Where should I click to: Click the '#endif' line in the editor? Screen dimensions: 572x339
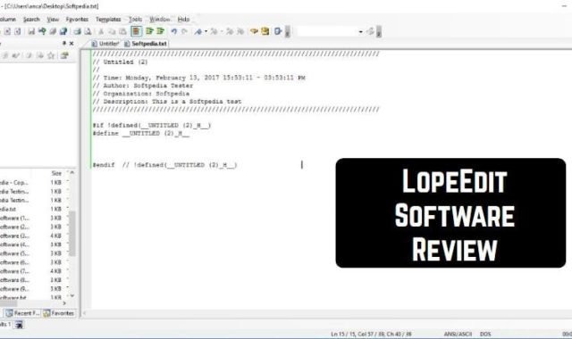click(x=164, y=165)
